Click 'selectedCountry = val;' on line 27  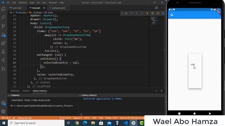point(61,63)
